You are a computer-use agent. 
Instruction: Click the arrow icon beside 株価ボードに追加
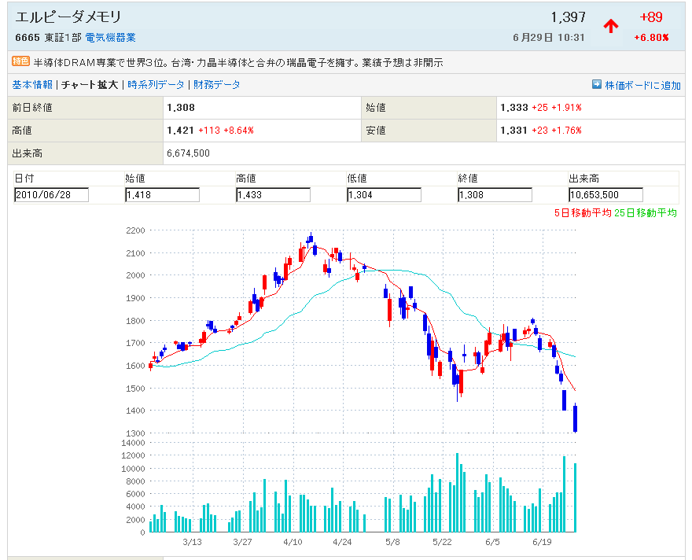[597, 84]
